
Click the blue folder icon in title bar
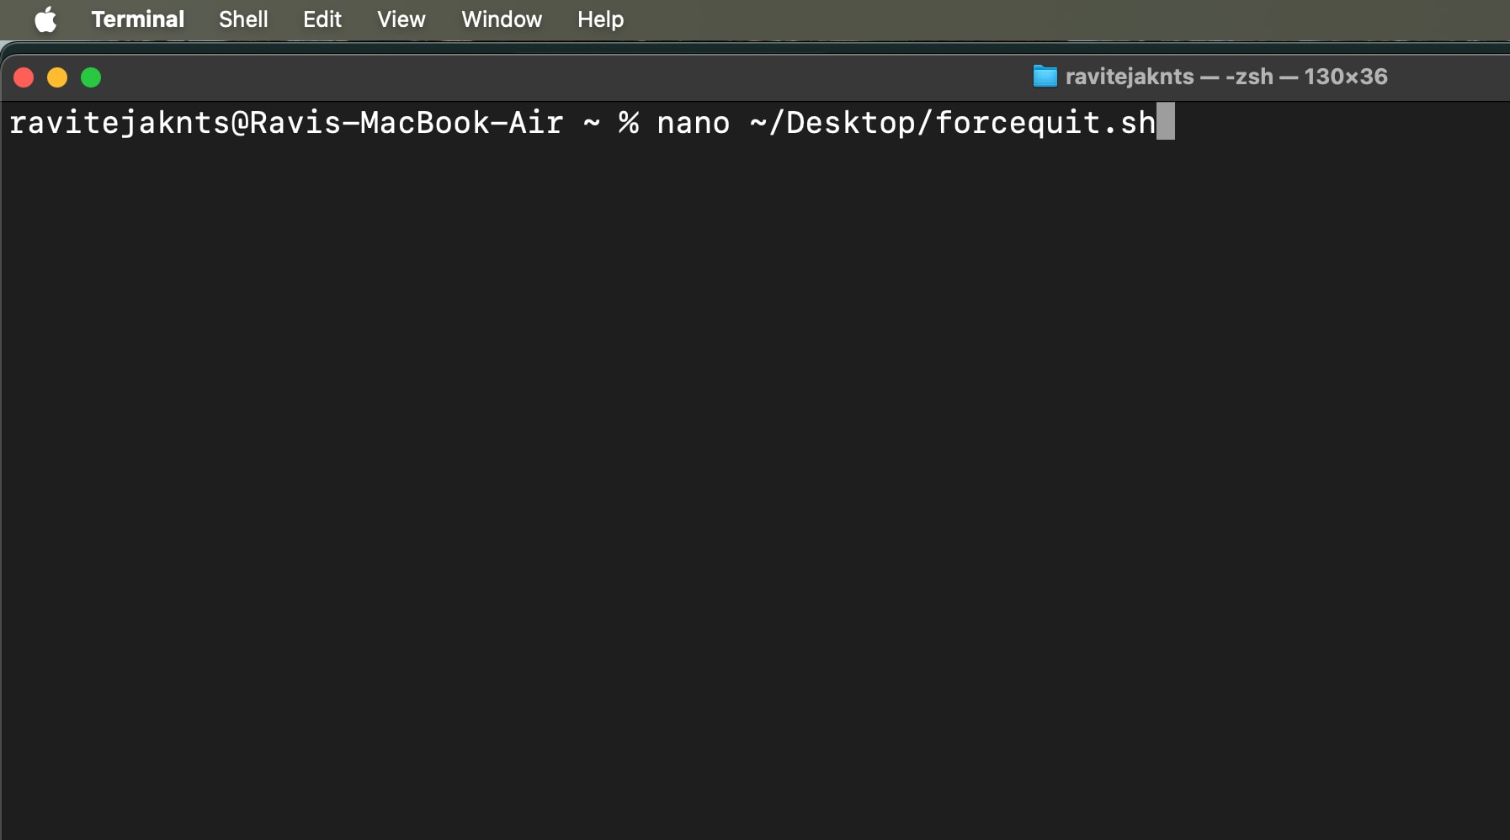1044,77
